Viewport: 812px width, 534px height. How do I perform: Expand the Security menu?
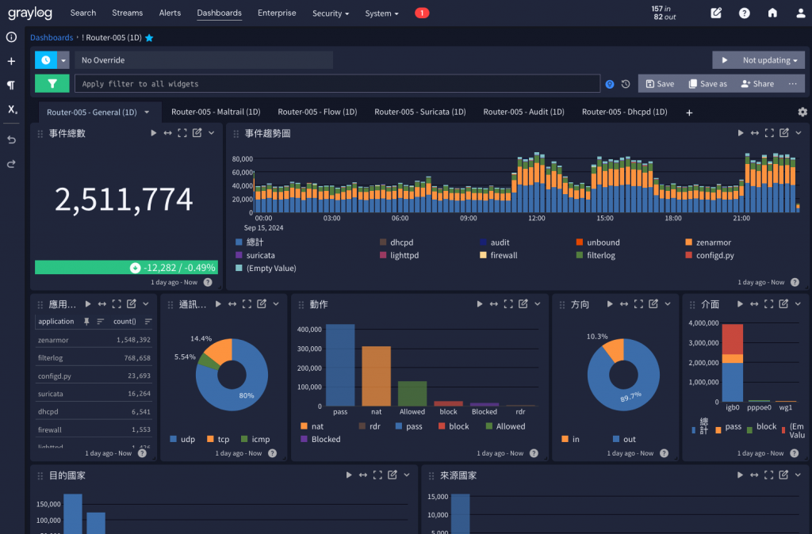pyautogui.click(x=331, y=13)
